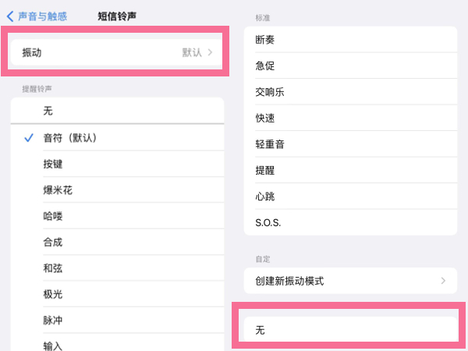Screen dimensions: 468x351
Task: Choose the 脉冲 alert tone
Action: 117,321
